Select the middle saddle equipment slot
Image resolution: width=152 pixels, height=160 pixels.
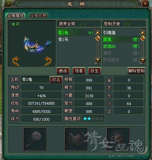point(76,139)
